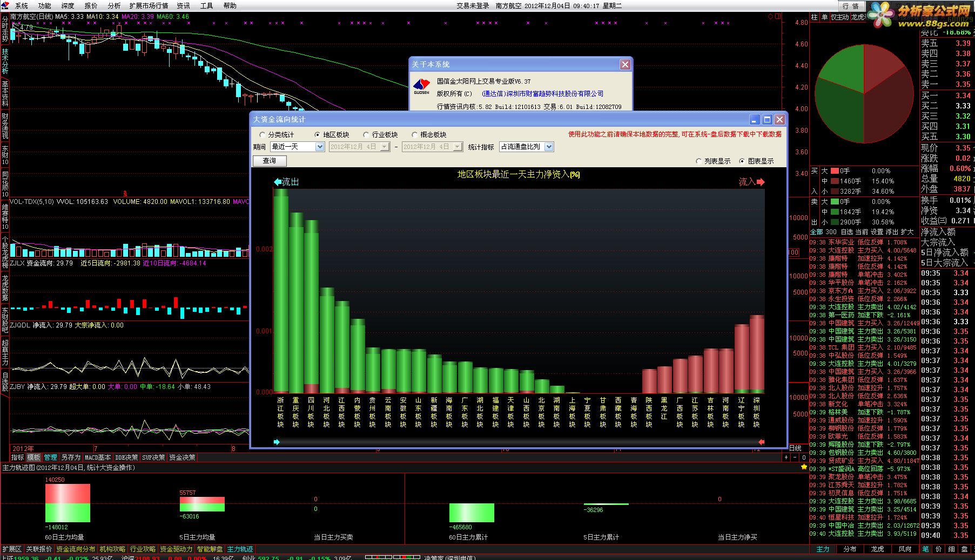Click the red scroll-right arrow below the chart
The height and width of the screenshot is (560, 975).
coord(761,442)
